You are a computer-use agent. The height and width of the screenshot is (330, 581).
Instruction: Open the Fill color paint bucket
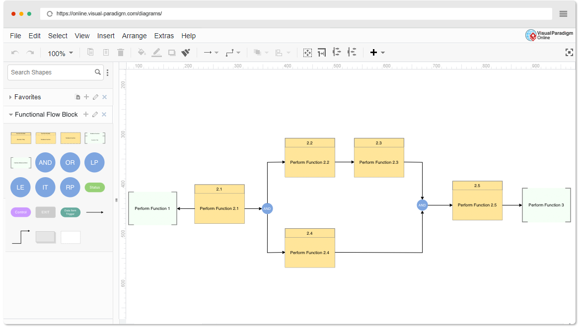pos(142,52)
